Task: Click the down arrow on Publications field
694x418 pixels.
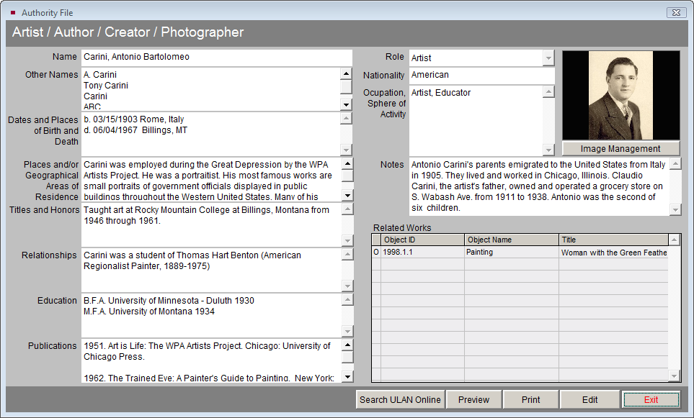Action: (x=347, y=378)
